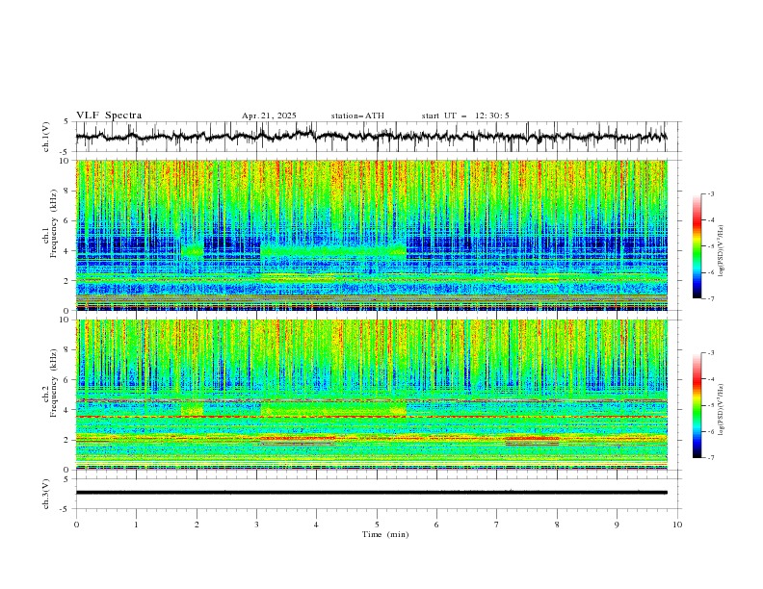Click the time-axis tick label "0"
This screenshot has width=763, height=589.
(76, 525)
